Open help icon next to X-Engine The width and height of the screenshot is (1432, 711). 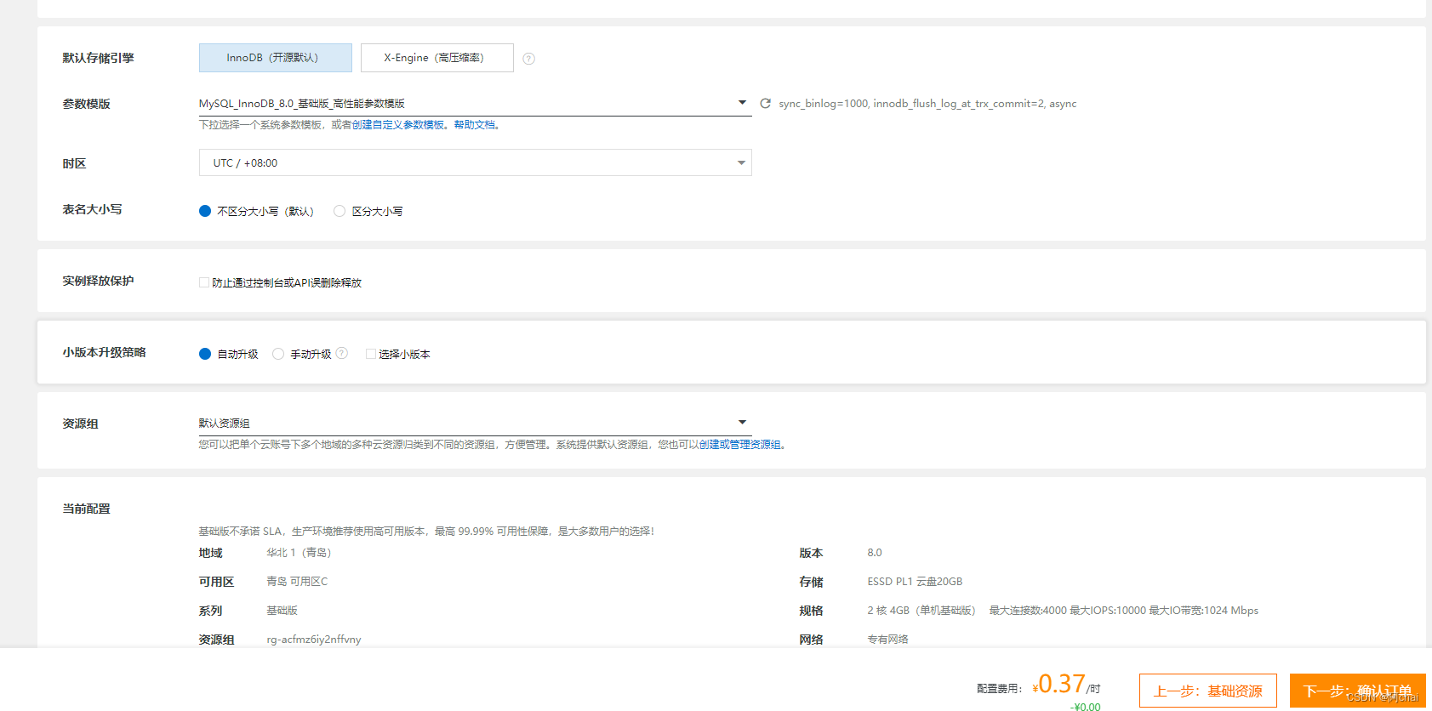pos(528,59)
